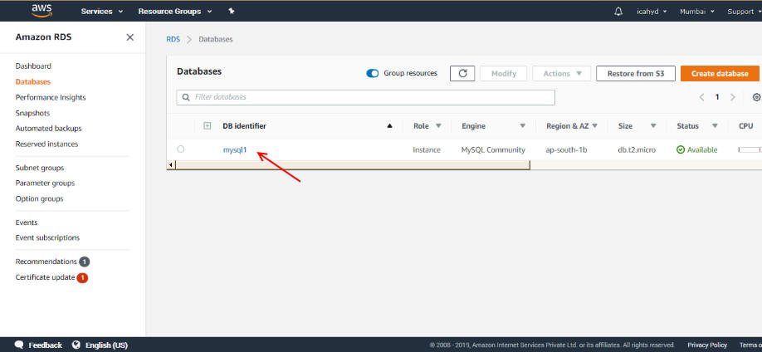The width and height of the screenshot is (762, 352).
Task: Open Subnet groups in sidebar
Action: tap(40, 168)
